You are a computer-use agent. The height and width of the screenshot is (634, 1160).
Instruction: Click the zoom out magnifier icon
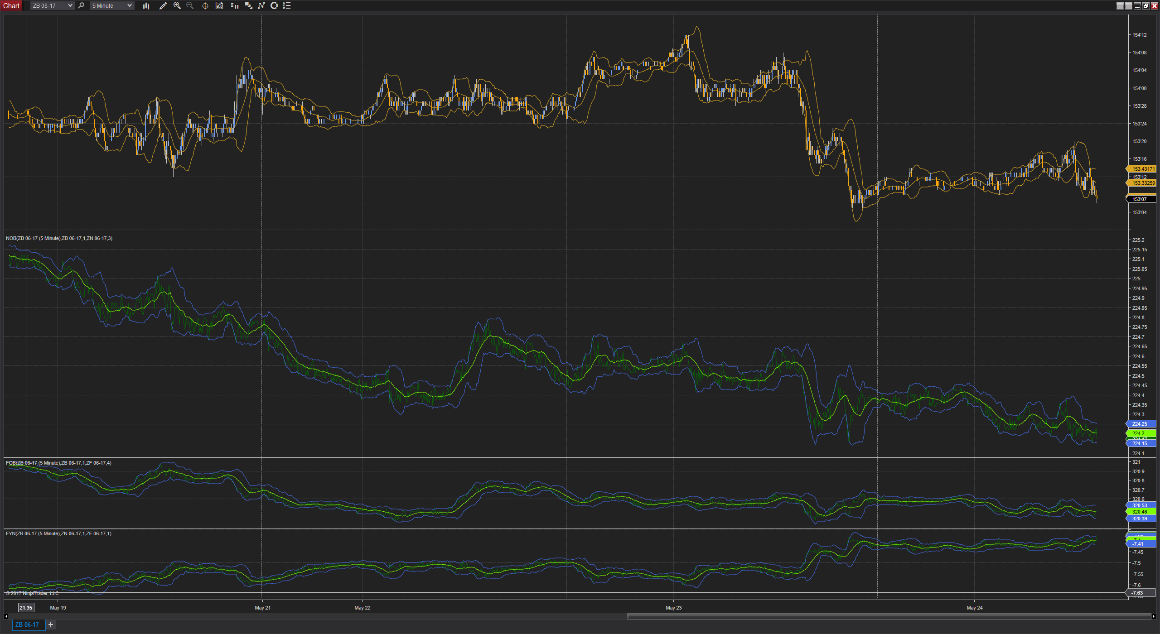(190, 6)
